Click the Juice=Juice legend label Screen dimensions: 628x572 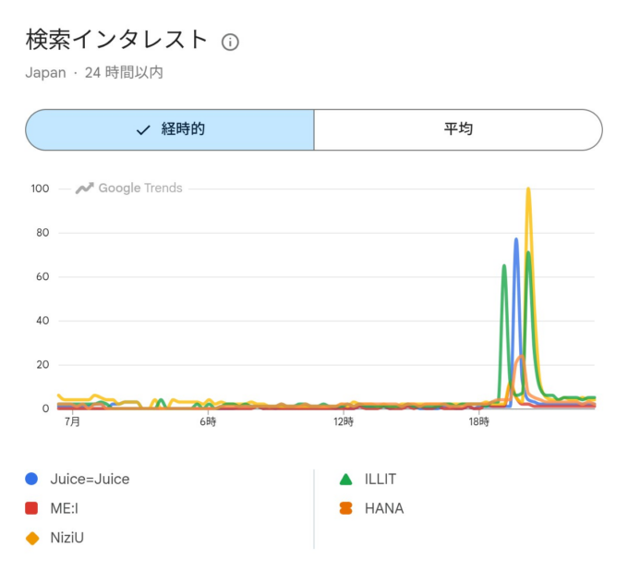pos(90,479)
